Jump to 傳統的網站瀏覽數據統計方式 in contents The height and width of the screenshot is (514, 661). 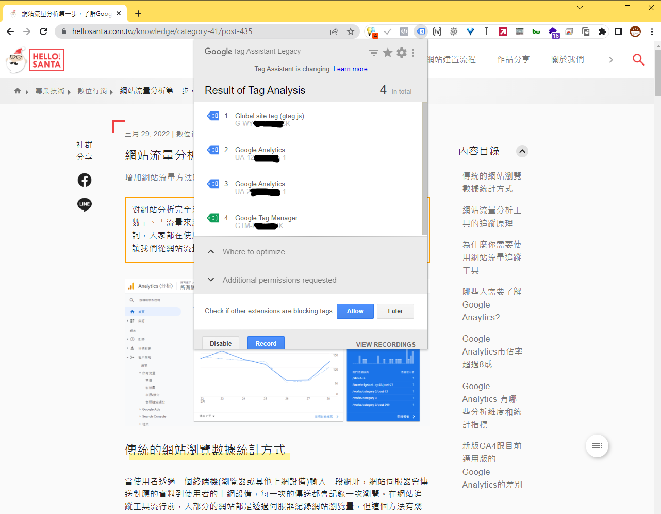[492, 183]
